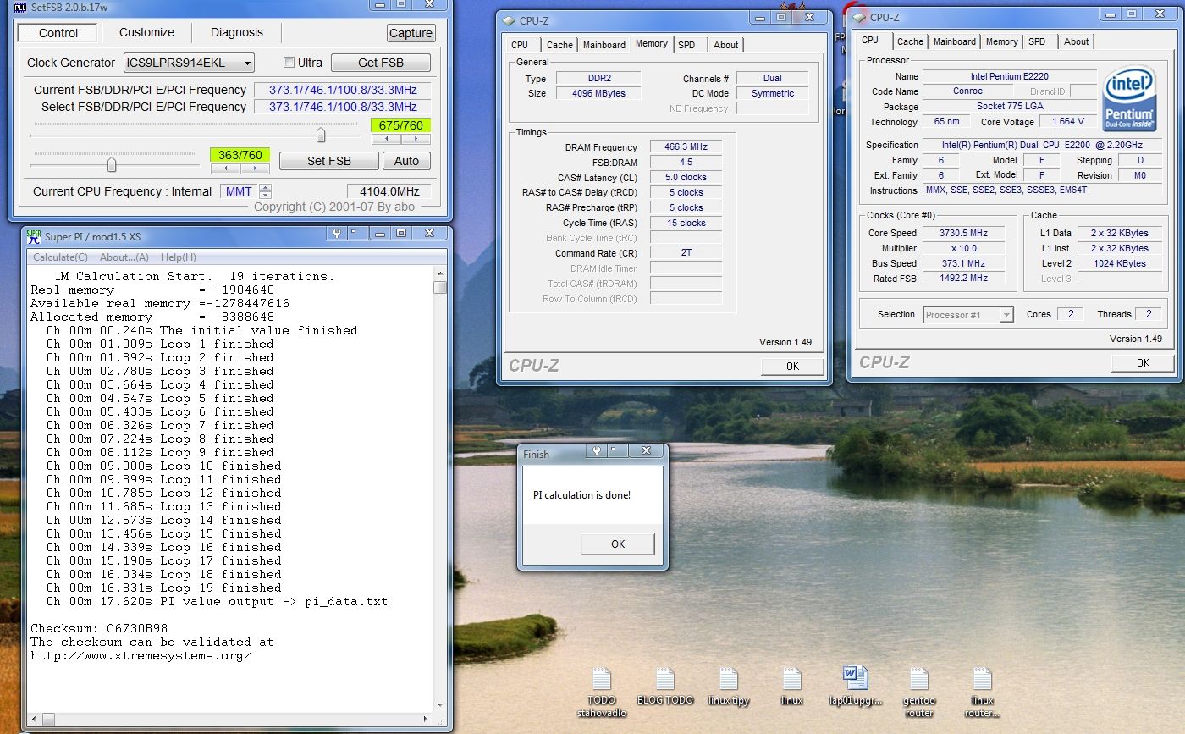The image size is (1185, 734).
Task: Click the upper FSB slider thumb
Action: pos(321,135)
